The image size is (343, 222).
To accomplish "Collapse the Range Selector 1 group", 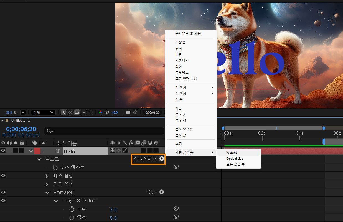I will point(56,201).
